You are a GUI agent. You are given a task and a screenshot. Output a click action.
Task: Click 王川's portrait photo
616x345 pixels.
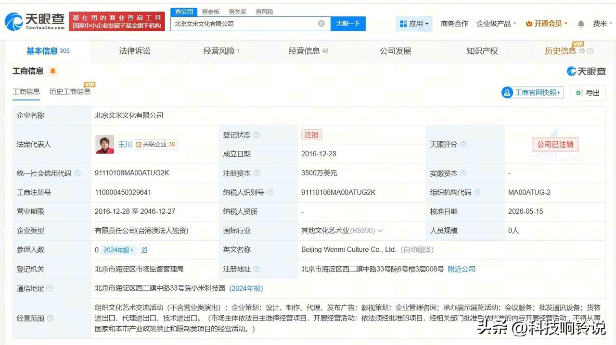pyautogui.click(x=104, y=144)
